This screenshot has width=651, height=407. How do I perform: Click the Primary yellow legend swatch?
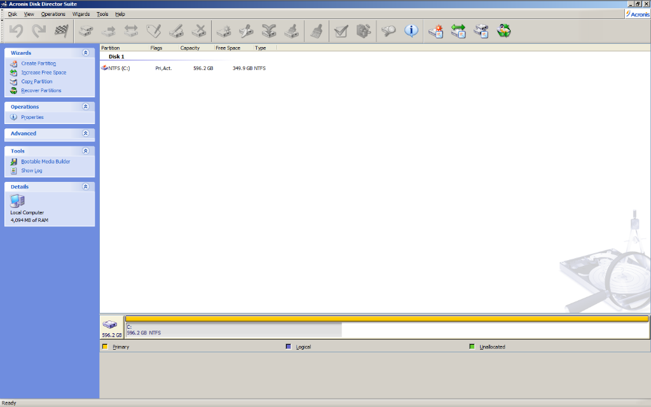(x=105, y=347)
